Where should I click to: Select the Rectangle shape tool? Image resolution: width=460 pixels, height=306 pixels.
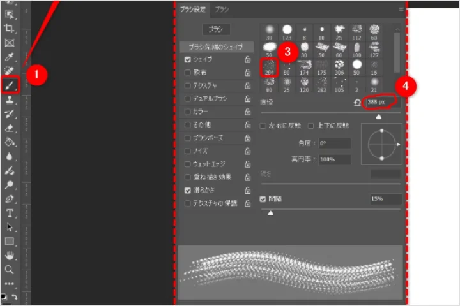10,241
